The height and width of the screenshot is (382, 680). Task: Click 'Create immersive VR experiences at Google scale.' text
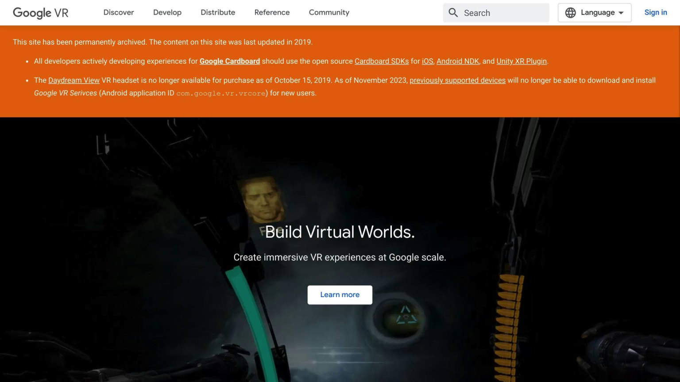point(340,257)
